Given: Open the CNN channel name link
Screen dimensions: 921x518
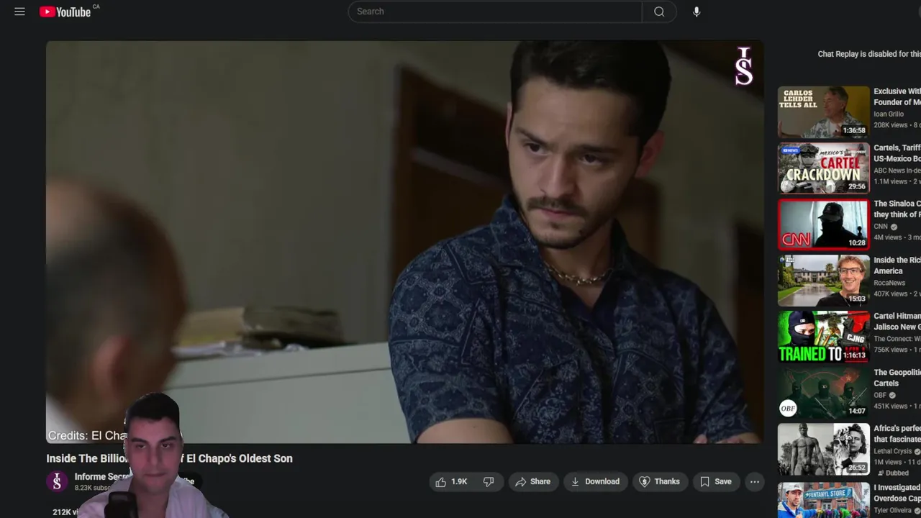Looking at the screenshot, I should pos(881,227).
